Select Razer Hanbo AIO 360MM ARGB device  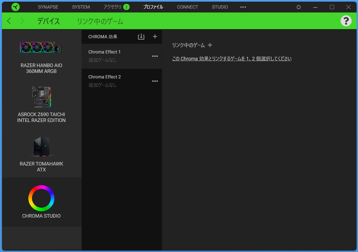pyautogui.click(x=41, y=56)
